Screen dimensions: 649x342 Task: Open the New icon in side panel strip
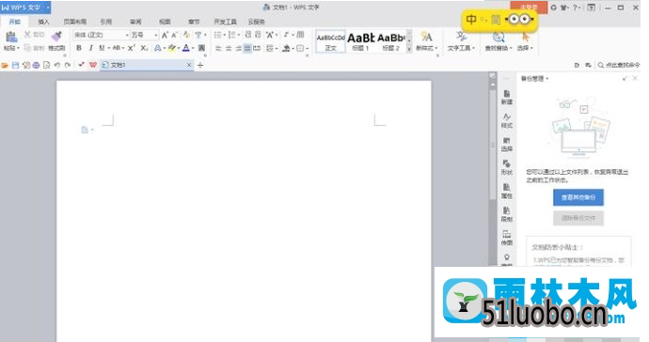pyautogui.click(x=507, y=97)
